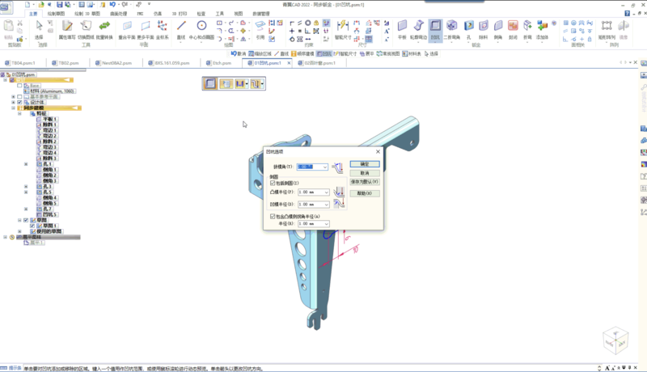
Task: Open the 凸模半径 punch radius dropdown
Action: (326, 193)
